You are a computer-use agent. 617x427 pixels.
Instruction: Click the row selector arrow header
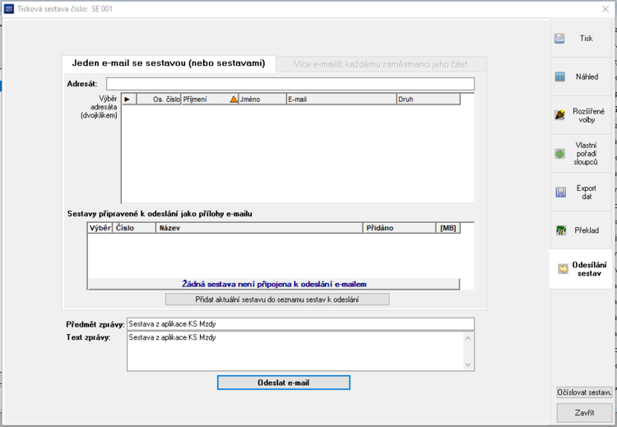point(129,100)
